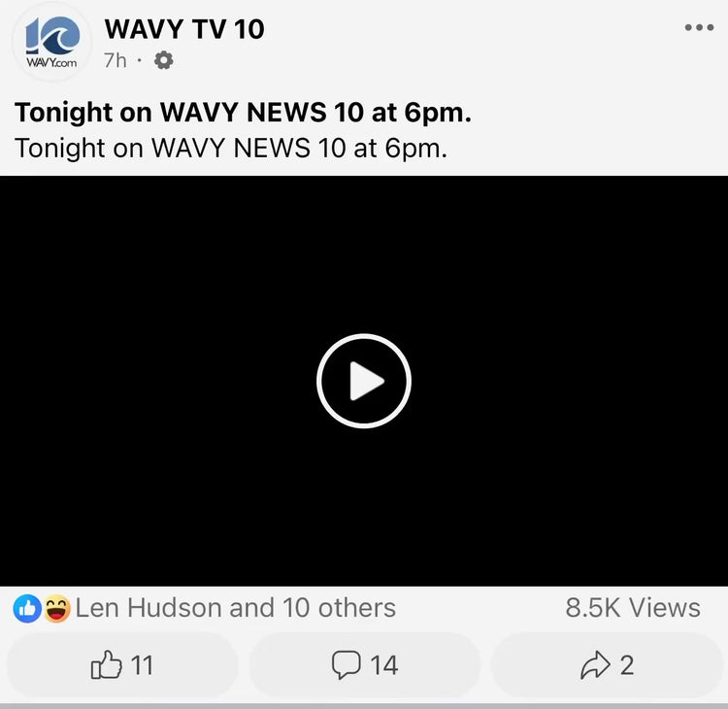
Task: Visit the WAVY TV 10 page name
Action: [x=184, y=29]
